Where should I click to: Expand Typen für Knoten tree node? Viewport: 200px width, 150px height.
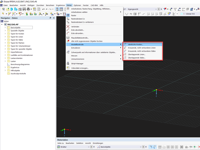[x=5, y=33]
